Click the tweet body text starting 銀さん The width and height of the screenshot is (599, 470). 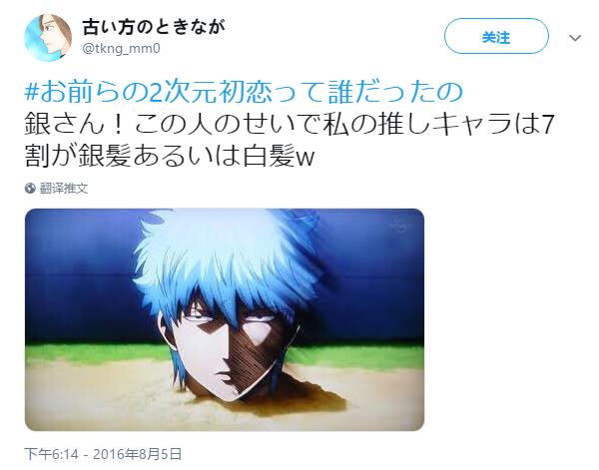289,141
